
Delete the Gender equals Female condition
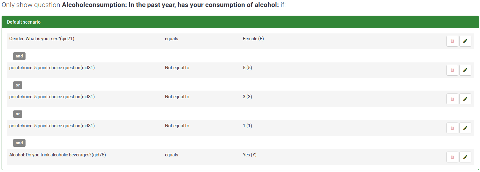pyautogui.click(x=452, y=41)
